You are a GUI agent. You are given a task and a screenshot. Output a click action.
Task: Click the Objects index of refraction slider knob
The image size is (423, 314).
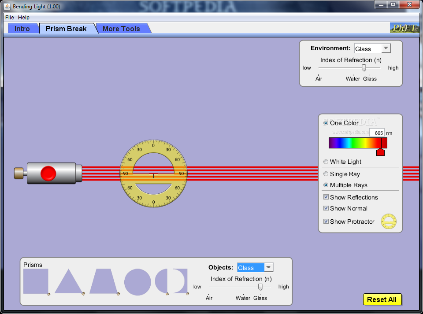coord(260,287)
